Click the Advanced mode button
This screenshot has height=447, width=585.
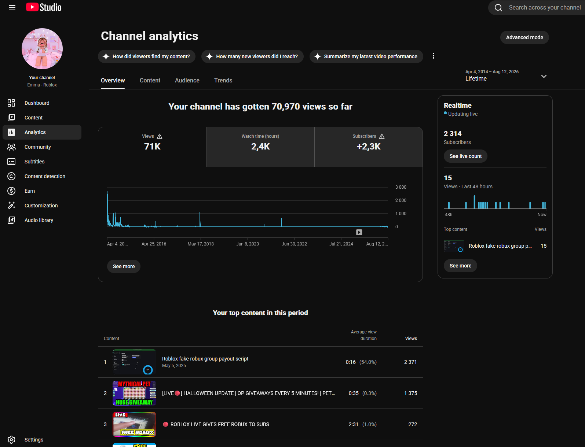[524, 37]
